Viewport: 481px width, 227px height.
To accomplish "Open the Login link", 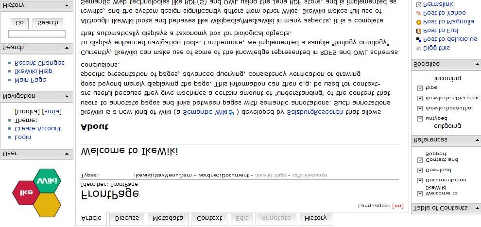I will tap(23, 138).
